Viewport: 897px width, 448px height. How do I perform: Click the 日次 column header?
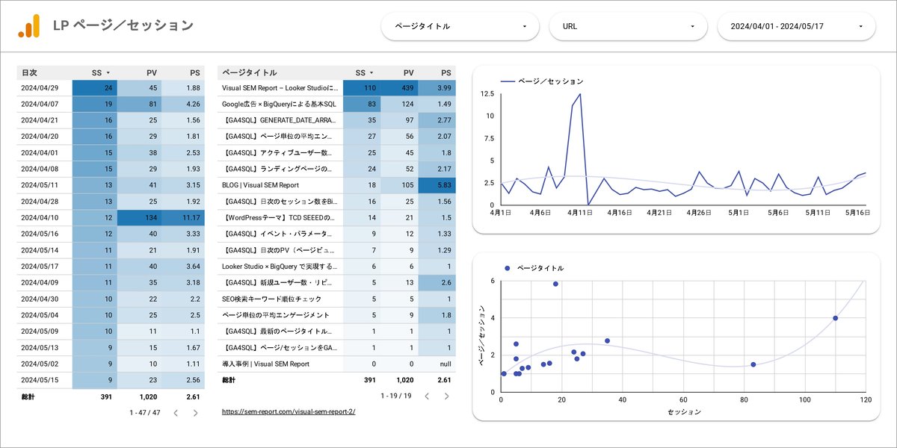[30, 72]
